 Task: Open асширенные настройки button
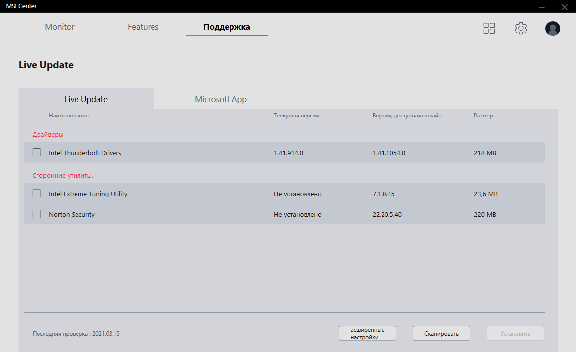367,333
